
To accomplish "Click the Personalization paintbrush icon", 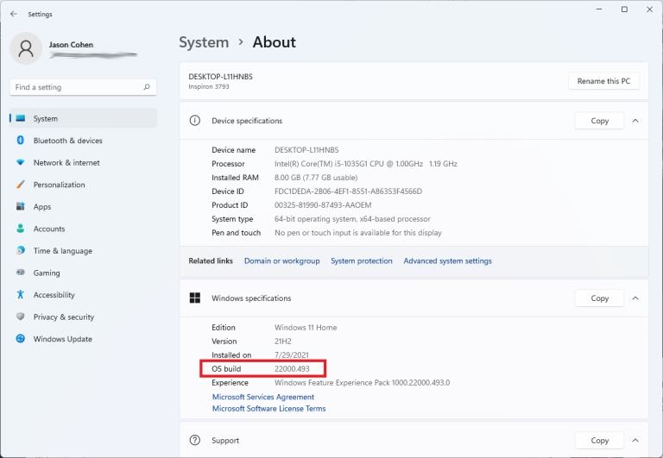I will click(x=21, y=185).
